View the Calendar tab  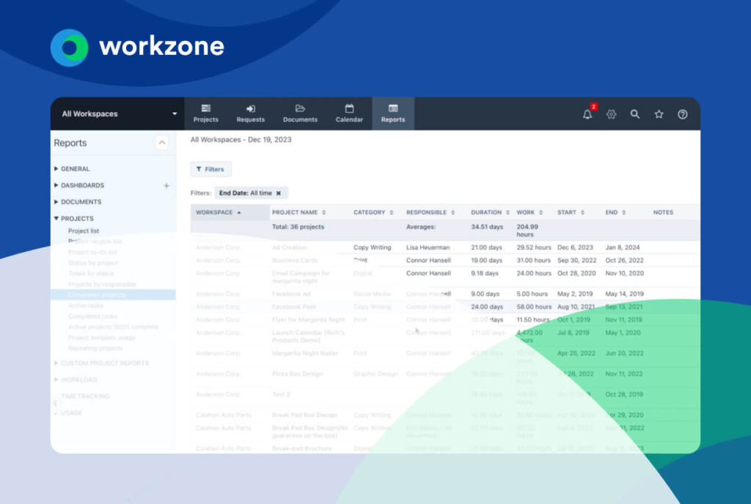point(349,114)
